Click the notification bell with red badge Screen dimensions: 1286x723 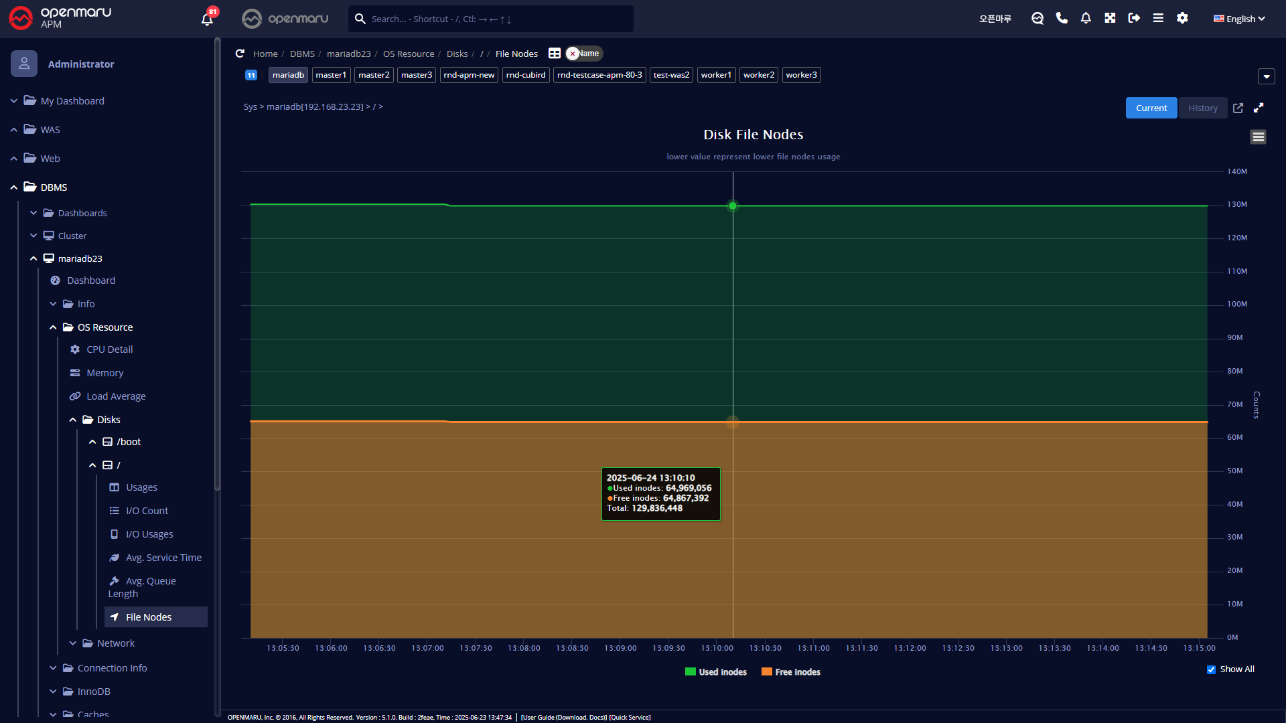coord(208,18)
